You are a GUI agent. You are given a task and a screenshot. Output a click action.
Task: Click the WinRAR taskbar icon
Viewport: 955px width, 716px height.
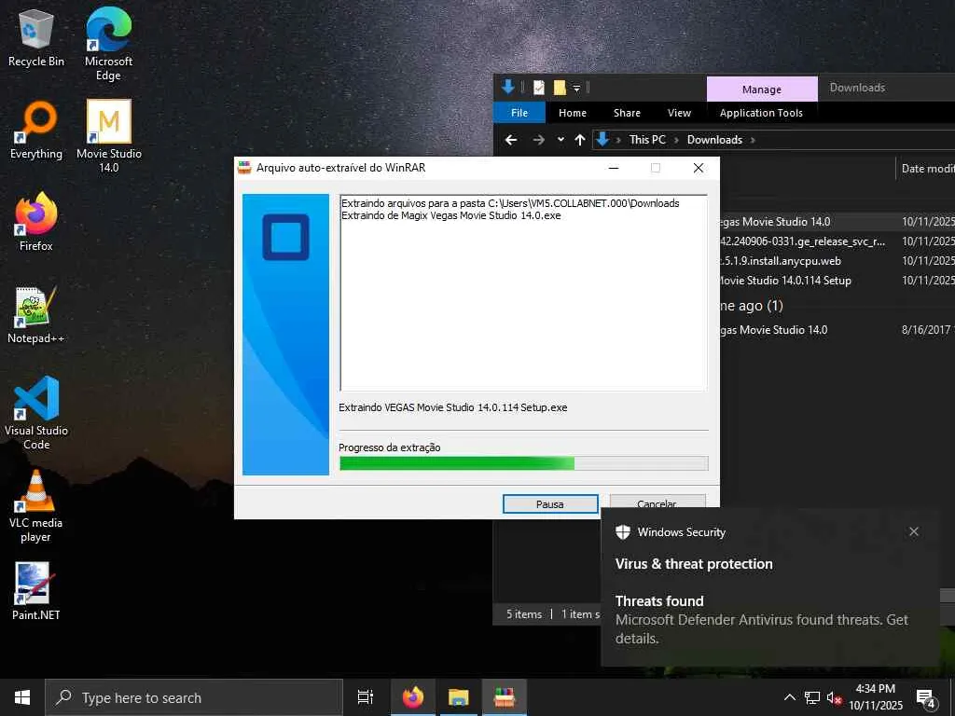point(505,697)
